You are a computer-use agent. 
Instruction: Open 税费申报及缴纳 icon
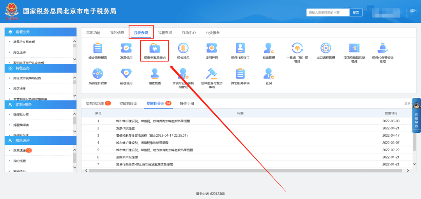pos(154,49)
